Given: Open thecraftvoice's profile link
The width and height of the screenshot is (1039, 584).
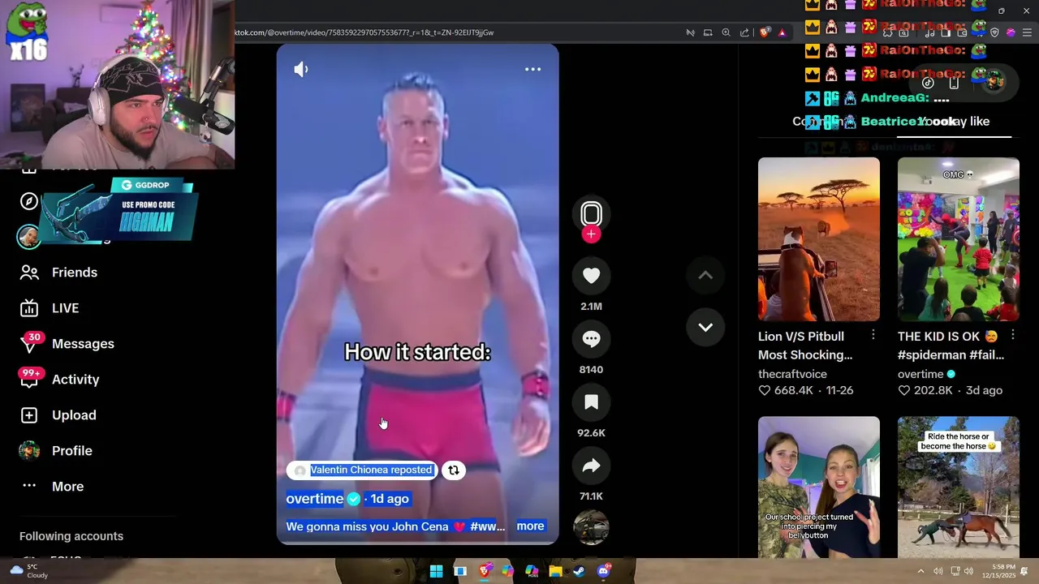Looking at the screenshot, I should [792, 374].
